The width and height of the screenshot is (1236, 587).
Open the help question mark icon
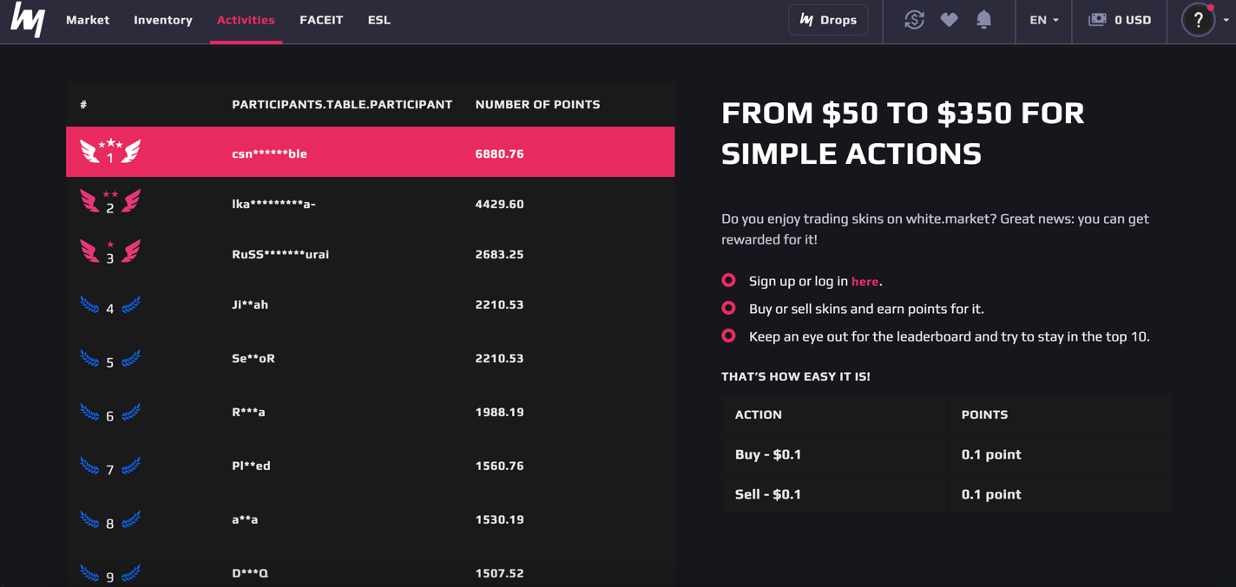coord(1199,20)
